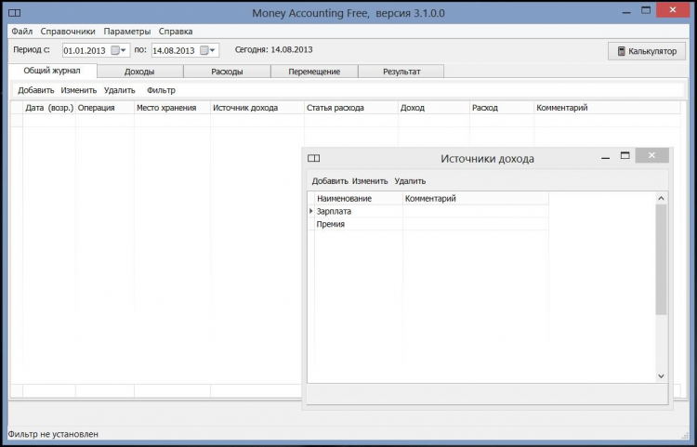Switch to the Общий журнал tab

(x=52, y=71)
